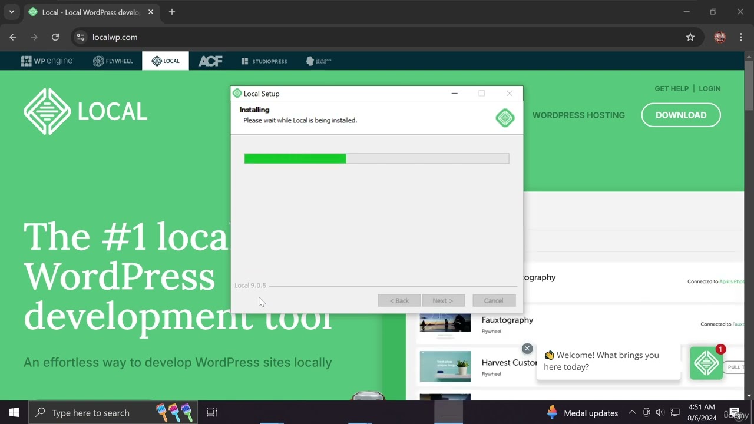Open the WordPress Hosting menu item
This screenshot has height=424, width=754.
click(x=578, y=115)
